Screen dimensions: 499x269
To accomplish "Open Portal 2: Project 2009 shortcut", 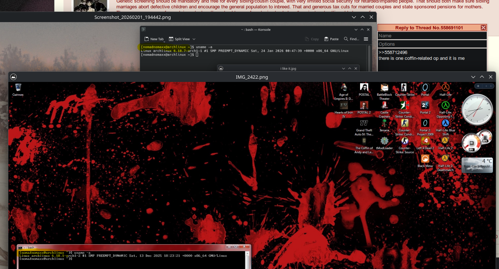I will tap(425, 127).
